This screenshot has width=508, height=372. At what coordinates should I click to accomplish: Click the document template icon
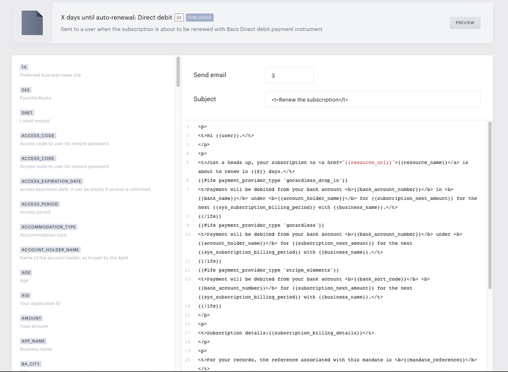click(x=32, y=22)
